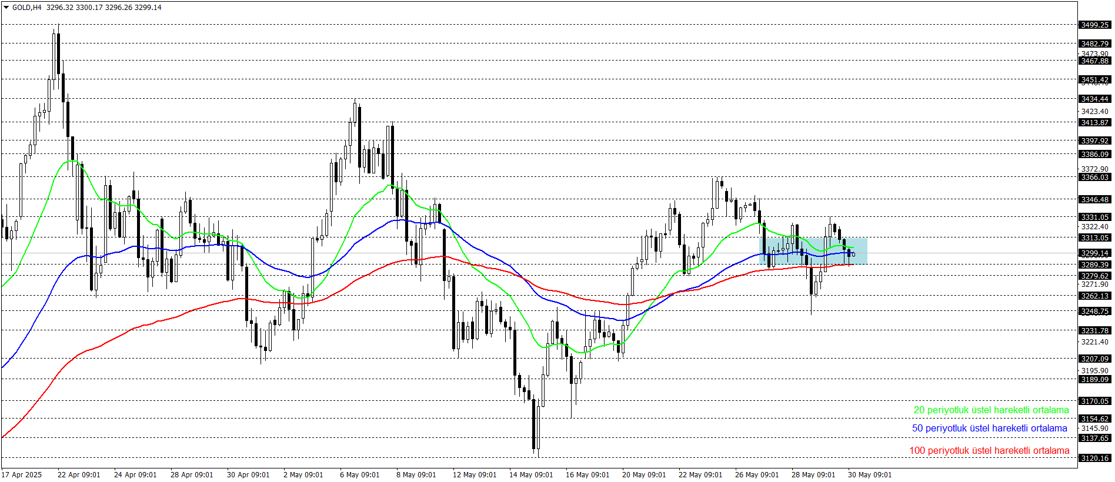Click the 3322.40 price scale value
1115x482 pixels.
(1094, 227)
